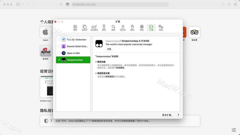Select the 扩展 Extensions tab icon
240x135 pixels.
[151, 28]
